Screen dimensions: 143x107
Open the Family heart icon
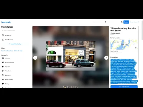pyautogui.click(x=3, y=84)
